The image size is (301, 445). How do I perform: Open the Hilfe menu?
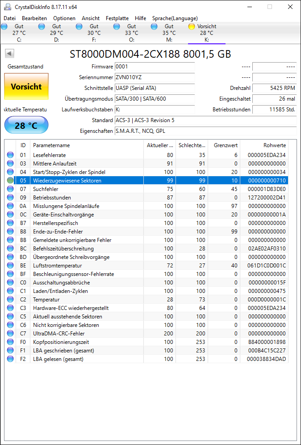click(141, 18)
